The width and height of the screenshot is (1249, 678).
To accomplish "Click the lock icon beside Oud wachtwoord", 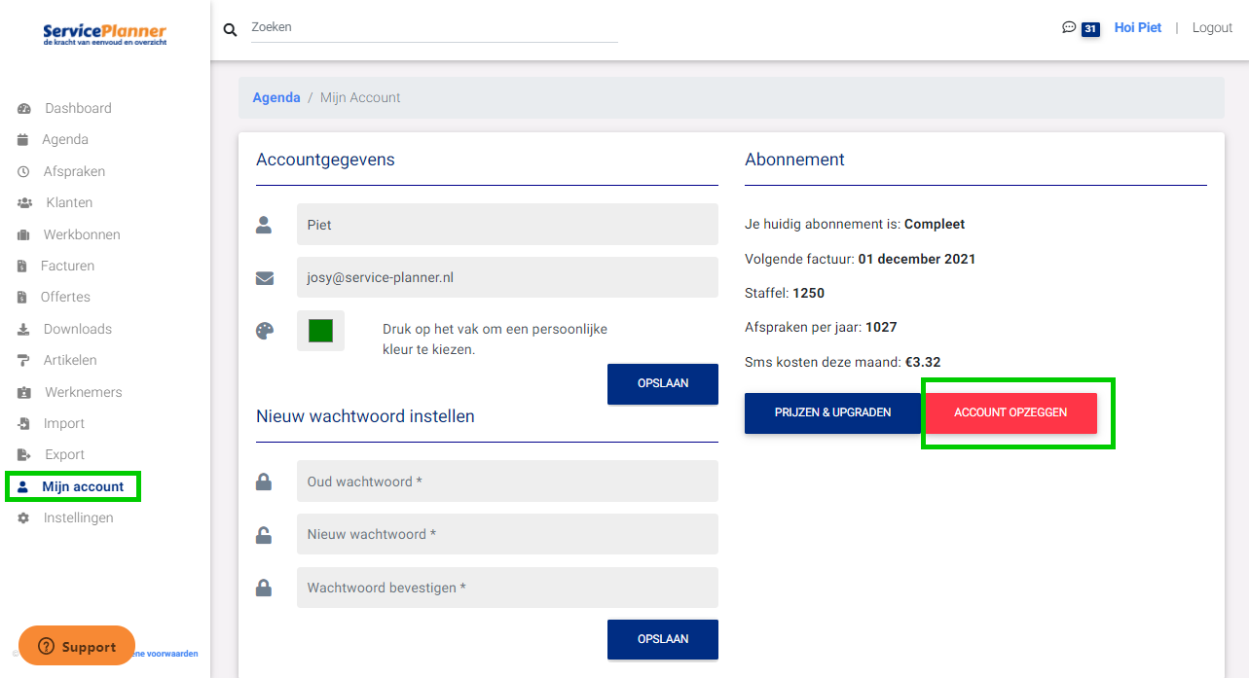I will point(264,482).
